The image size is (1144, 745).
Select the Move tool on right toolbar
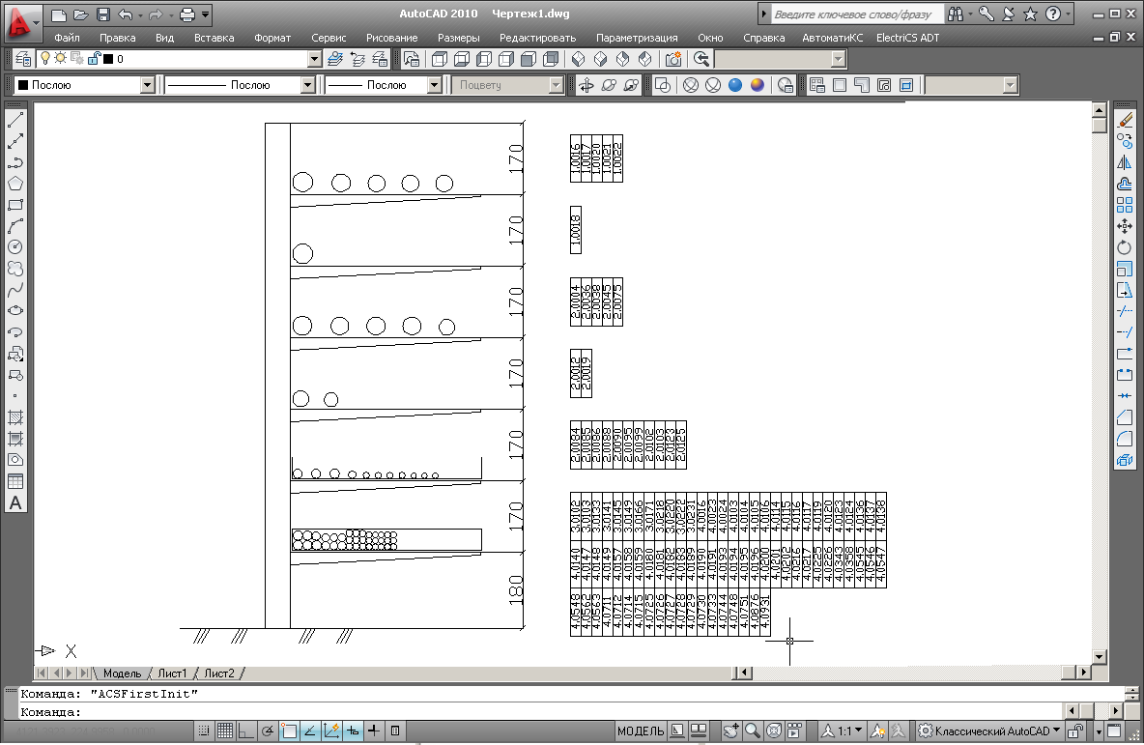pyautogui.click(x=1124, y=226)
